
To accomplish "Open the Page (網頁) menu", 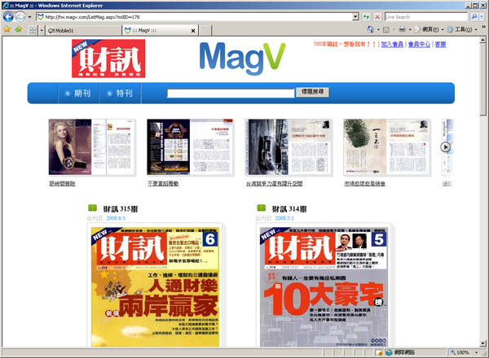I will pos(429,29).
